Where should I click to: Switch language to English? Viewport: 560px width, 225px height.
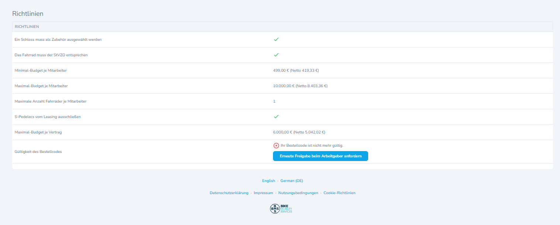coord(269,181)
